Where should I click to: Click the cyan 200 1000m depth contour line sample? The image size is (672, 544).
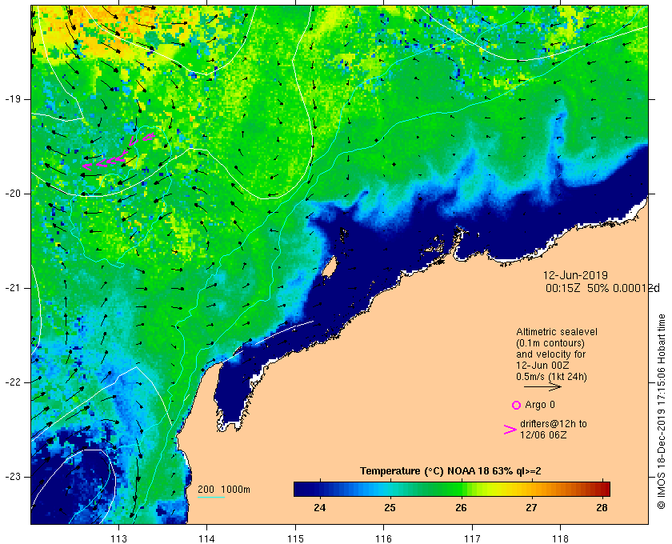point(211,498)
